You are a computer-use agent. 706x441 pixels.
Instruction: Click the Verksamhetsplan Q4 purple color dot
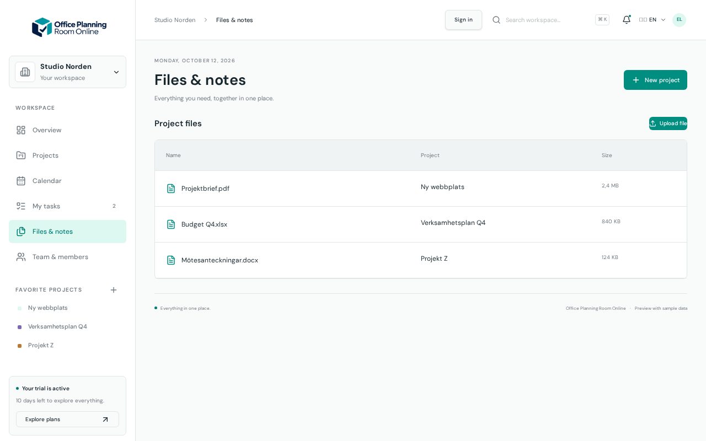tap(20, 327)
